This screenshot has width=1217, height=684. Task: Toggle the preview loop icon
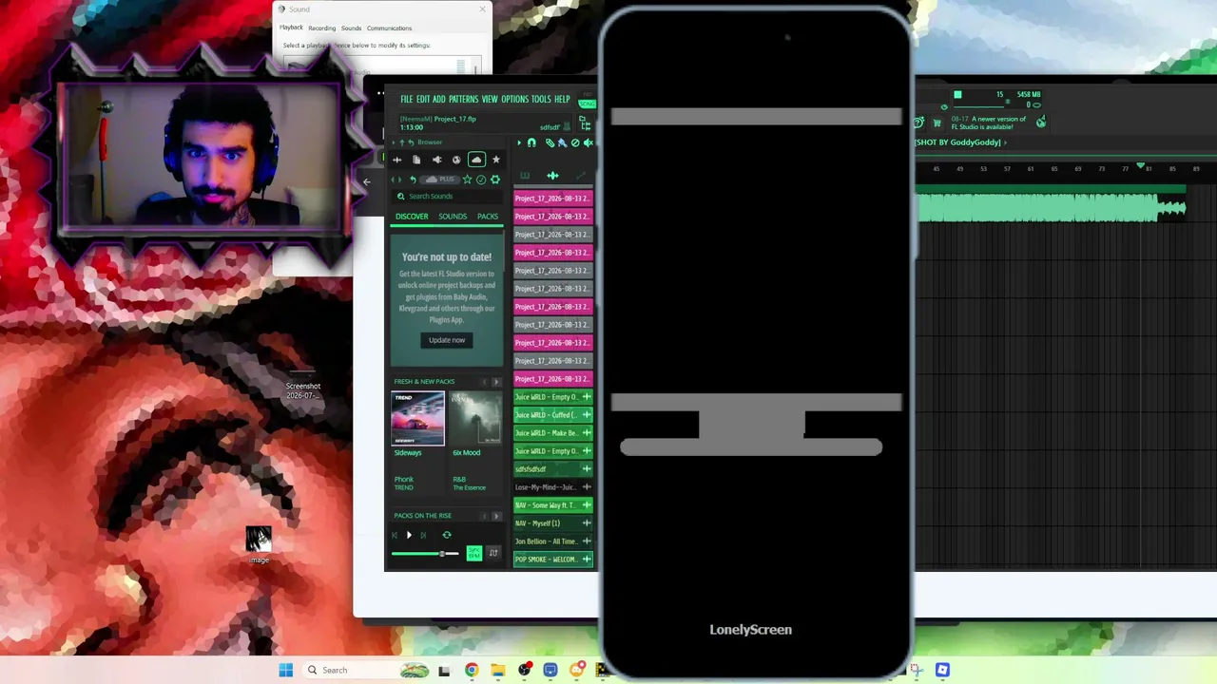447,535
